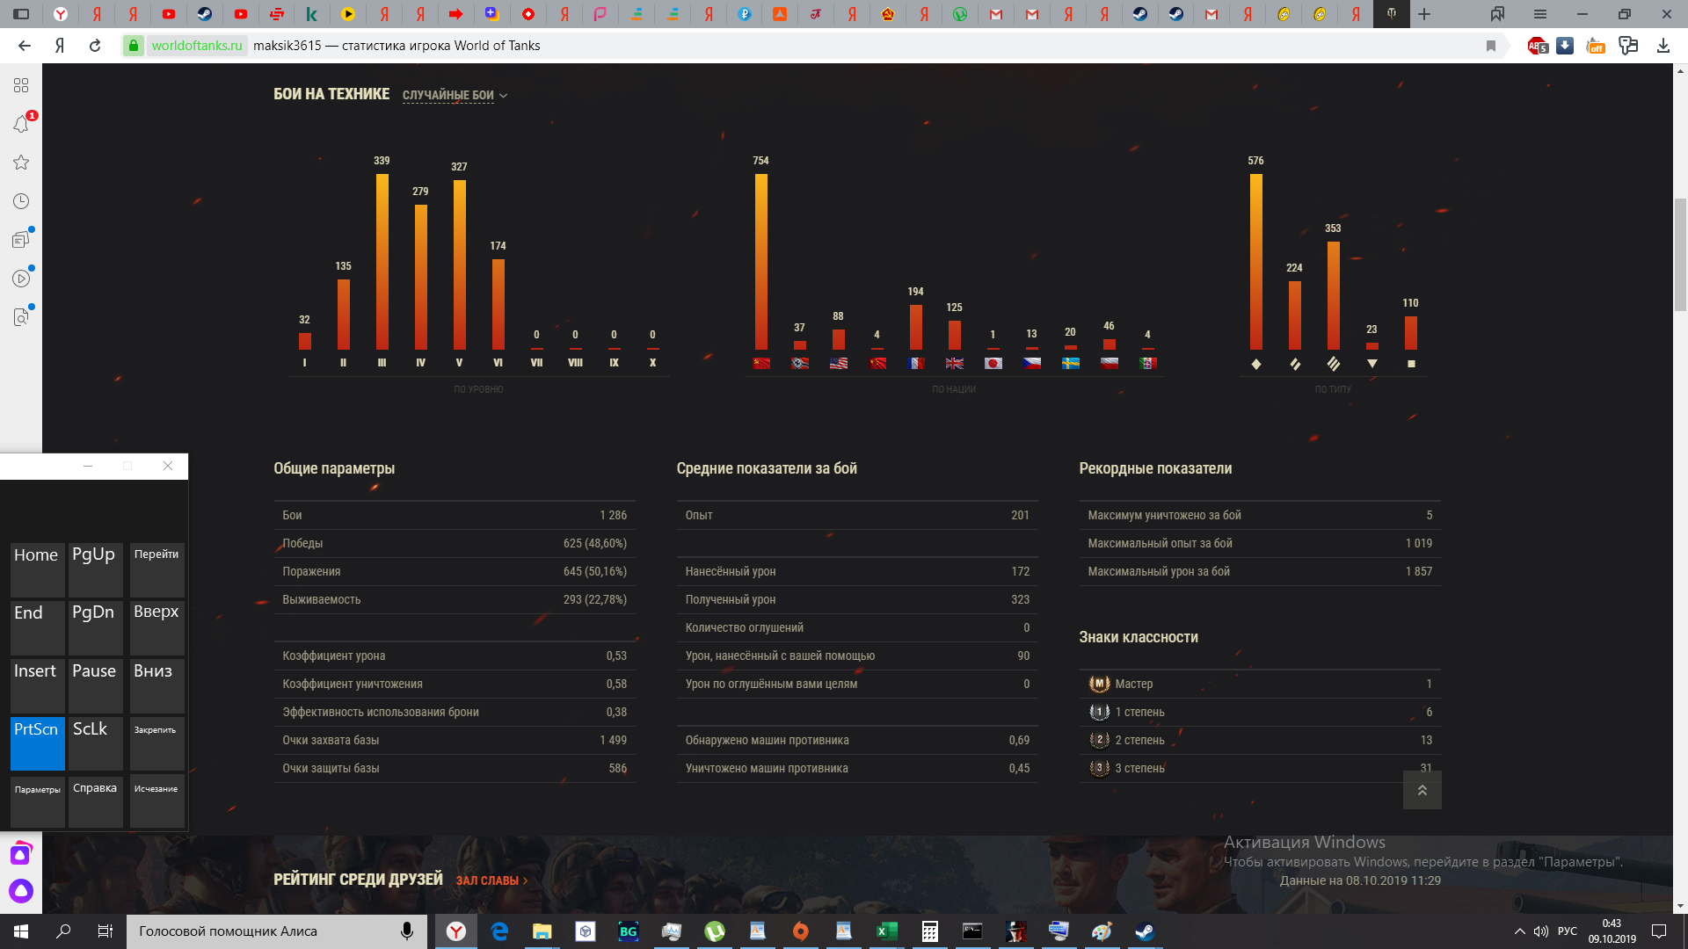The image size is (1688, 949).
Task: Click the Справка key on on-screen keyboard
Action: (x=96, y=801)
